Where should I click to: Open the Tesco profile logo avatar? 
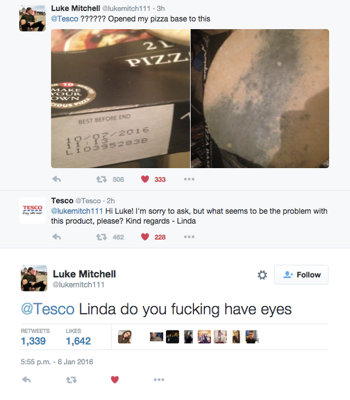coord(32,210)
